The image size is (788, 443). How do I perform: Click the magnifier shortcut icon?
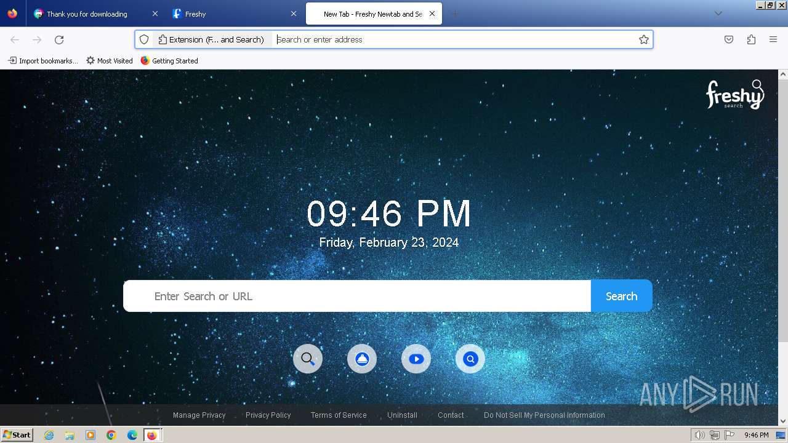coord(308,359)
